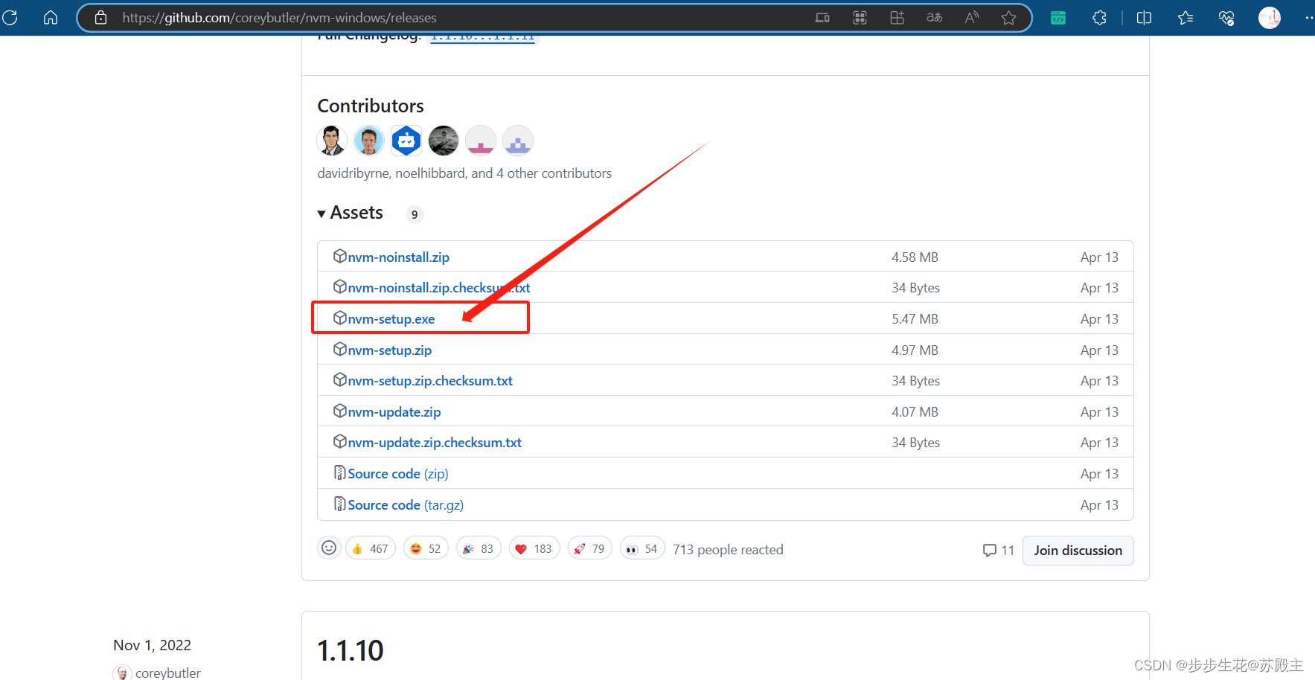Go to the browser home icon
The height and width of the screenshot is (680, 1315).
(x=51, y=17)
